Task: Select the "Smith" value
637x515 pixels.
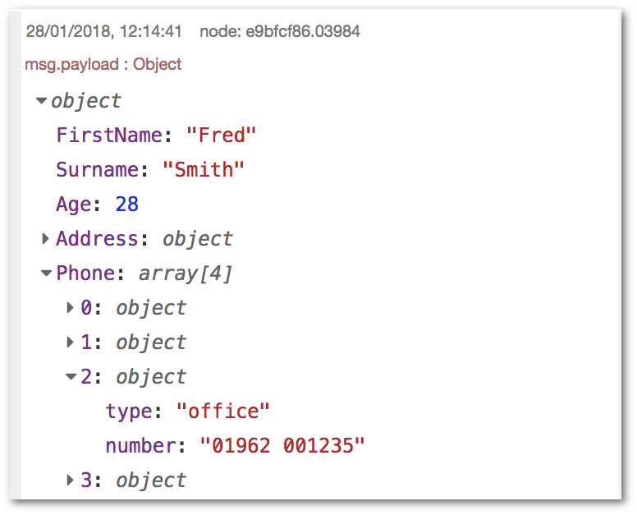Action: click(x=203, y=169)
